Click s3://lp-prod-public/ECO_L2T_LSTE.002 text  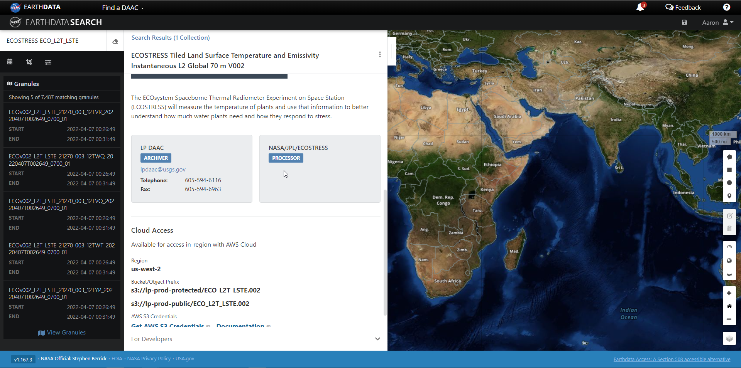190,304
